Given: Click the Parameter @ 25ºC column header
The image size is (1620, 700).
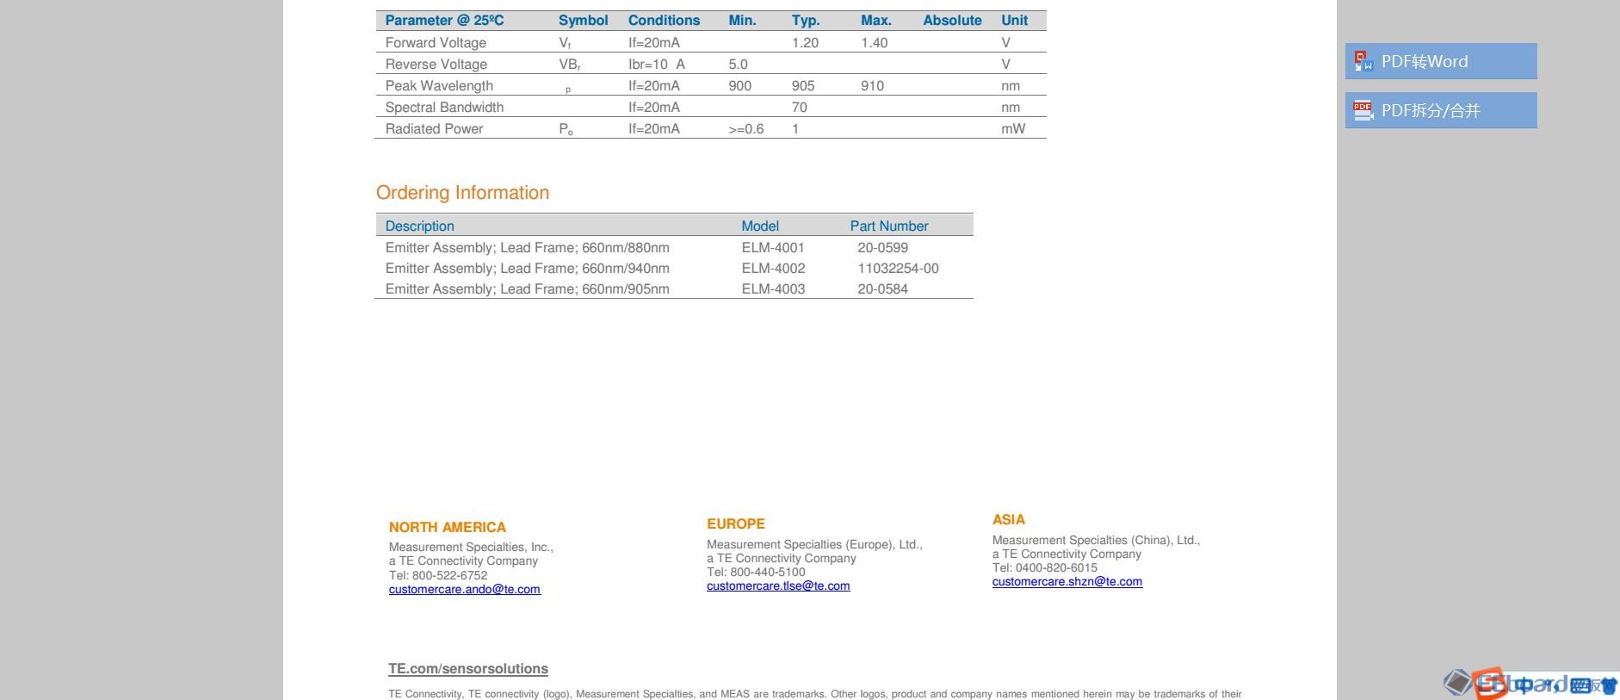Looking at the screenshot, I should point(444,21).
